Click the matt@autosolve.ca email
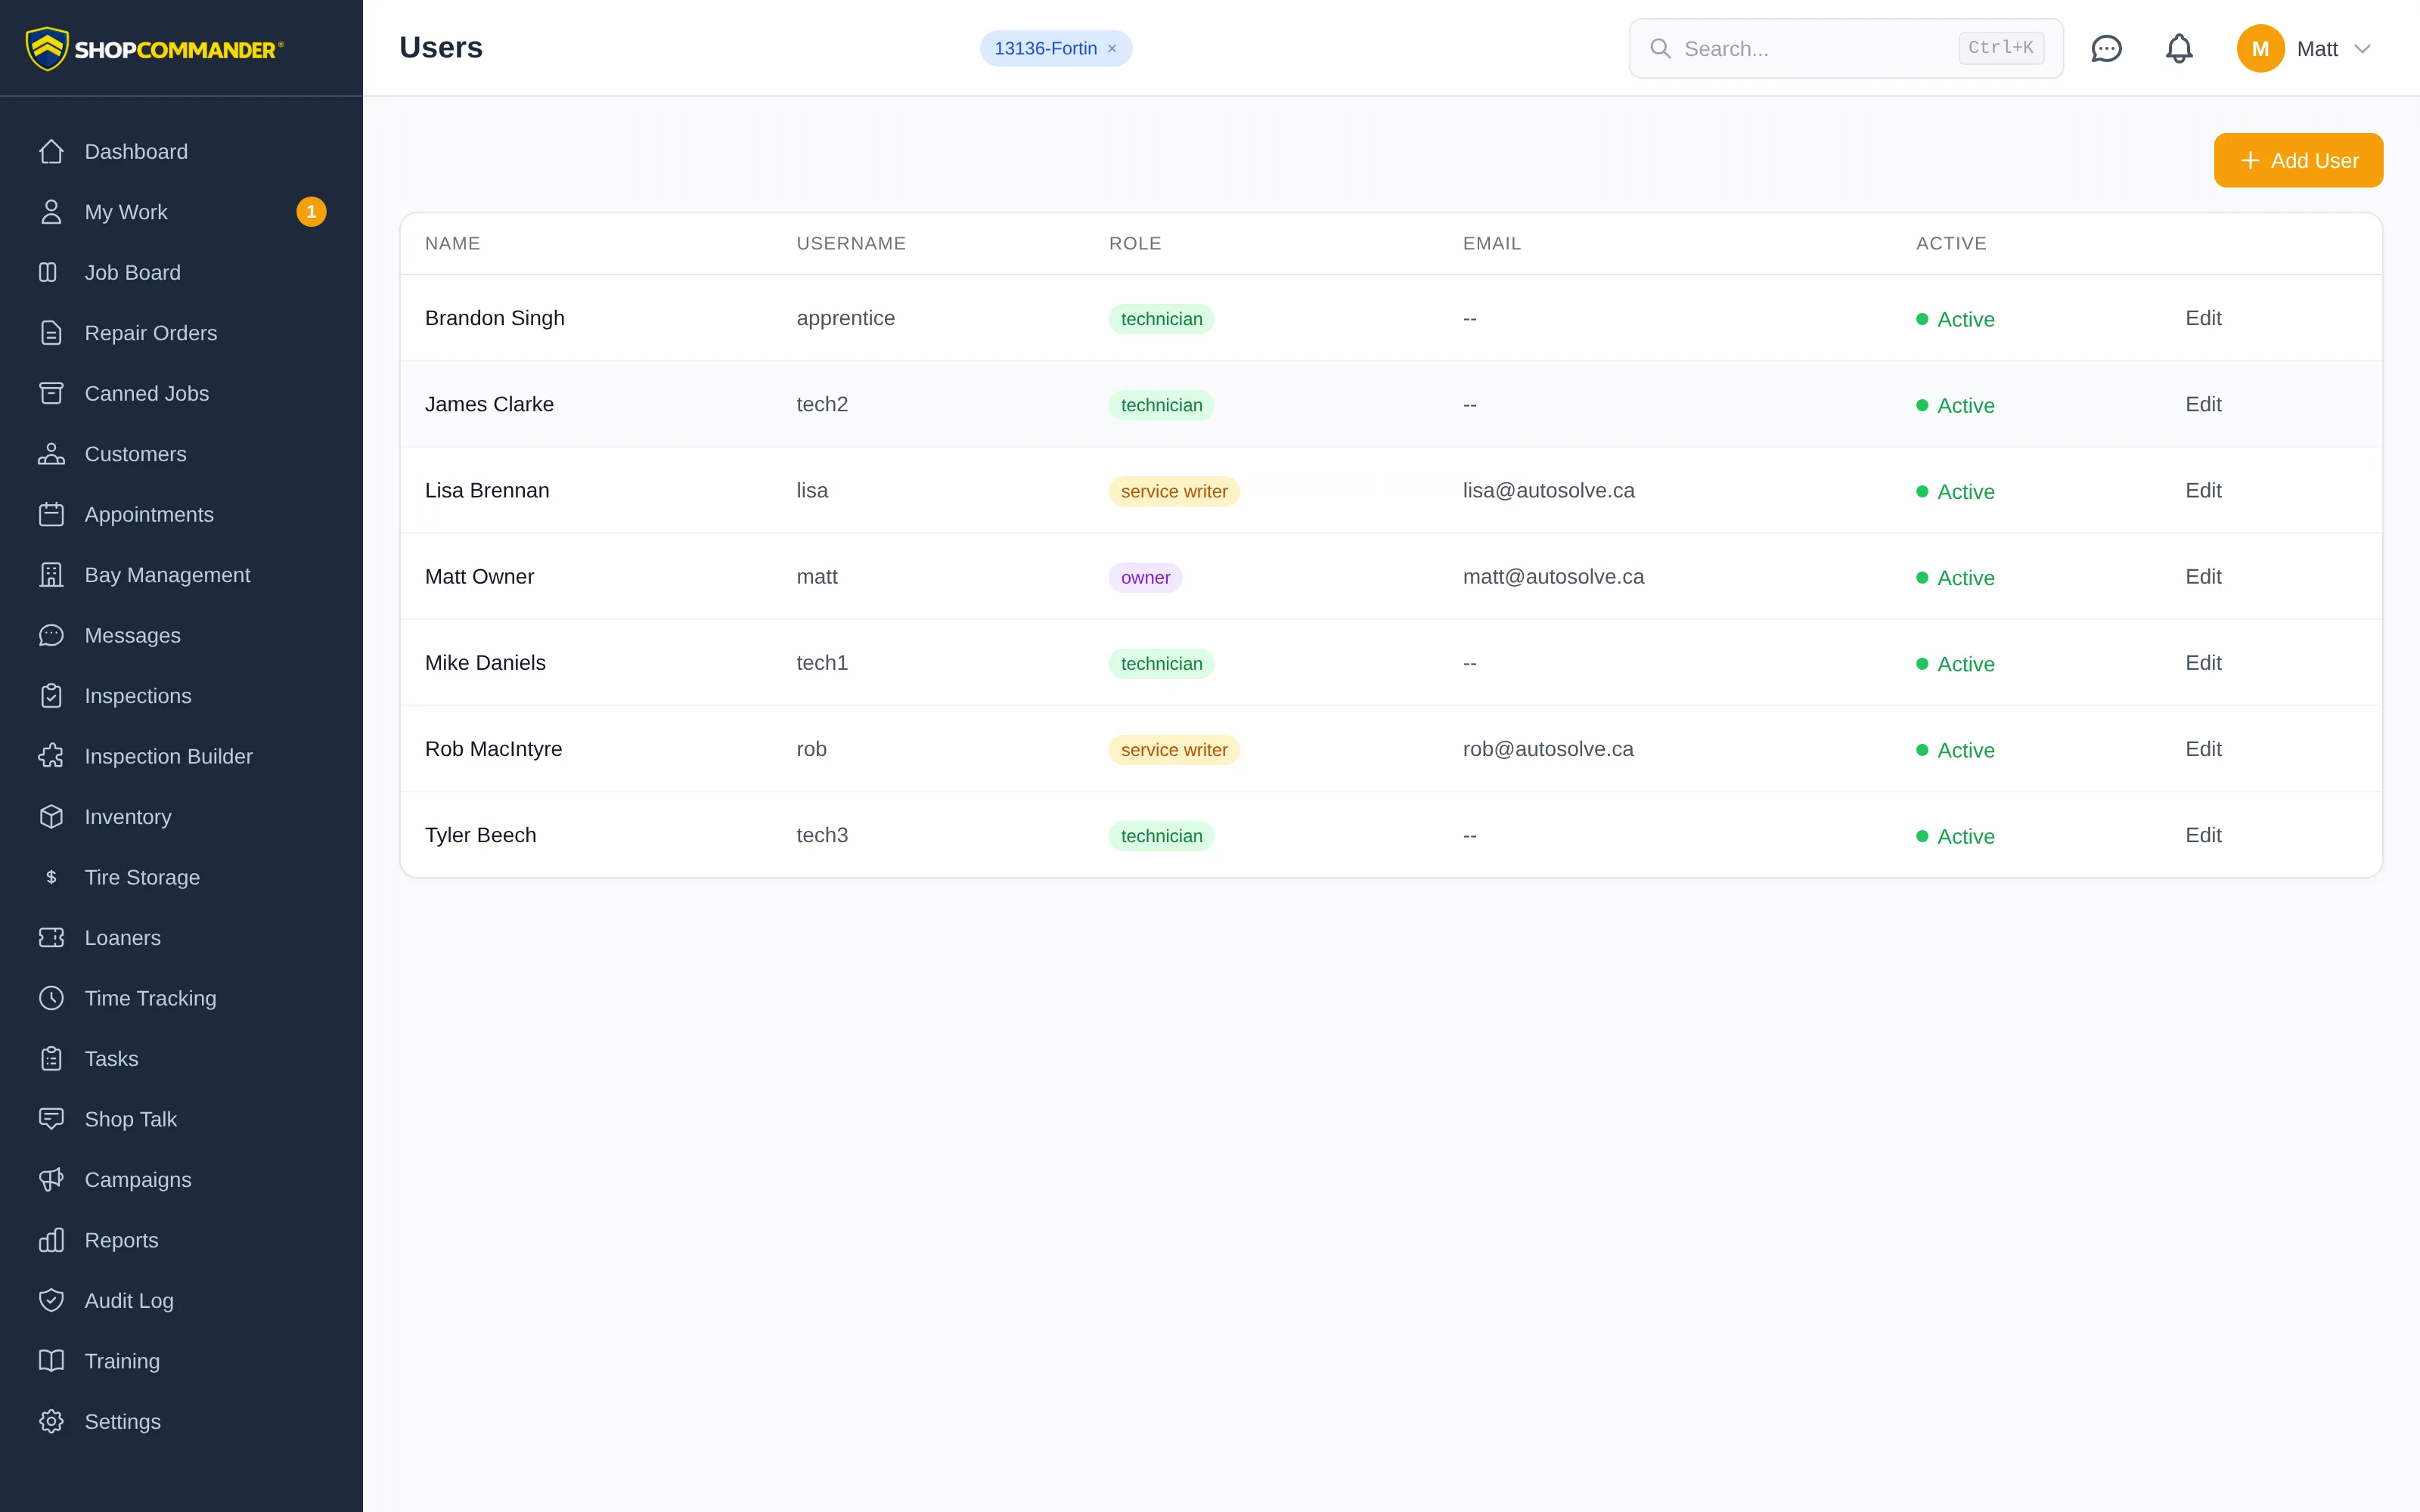The height and width of the screenshot is (1512, 2420). click(1553, 576)
